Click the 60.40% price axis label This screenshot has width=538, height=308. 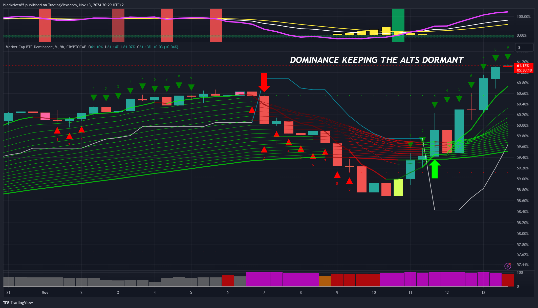point(523,104)
